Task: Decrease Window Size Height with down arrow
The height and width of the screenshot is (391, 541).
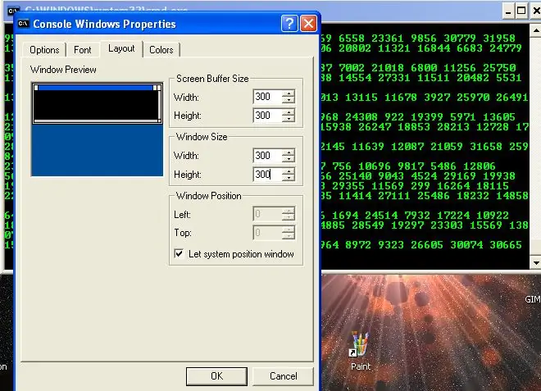Action: (x=289, y=177)
